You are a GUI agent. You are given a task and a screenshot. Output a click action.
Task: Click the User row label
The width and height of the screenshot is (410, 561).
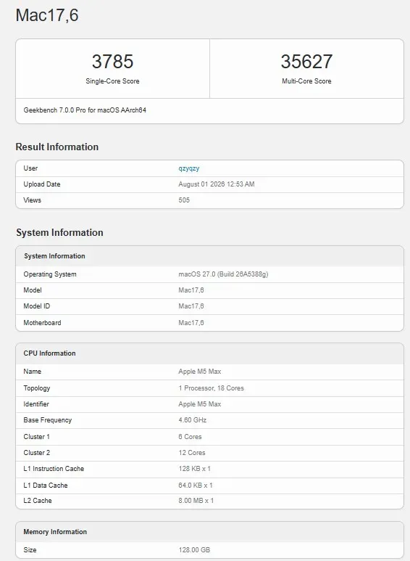pyautogui.click(x=30, y=168)
